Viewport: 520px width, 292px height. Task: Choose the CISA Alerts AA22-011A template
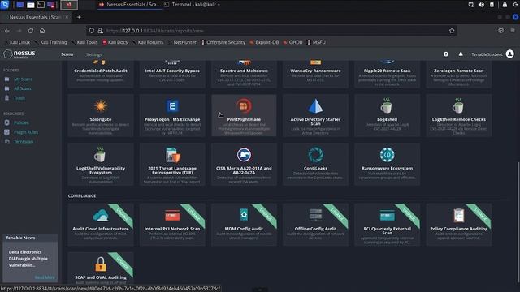(244, 164)
